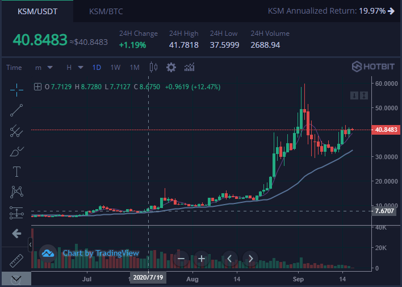Expand the OHLC legend plus box

click(x=37, y=87)
